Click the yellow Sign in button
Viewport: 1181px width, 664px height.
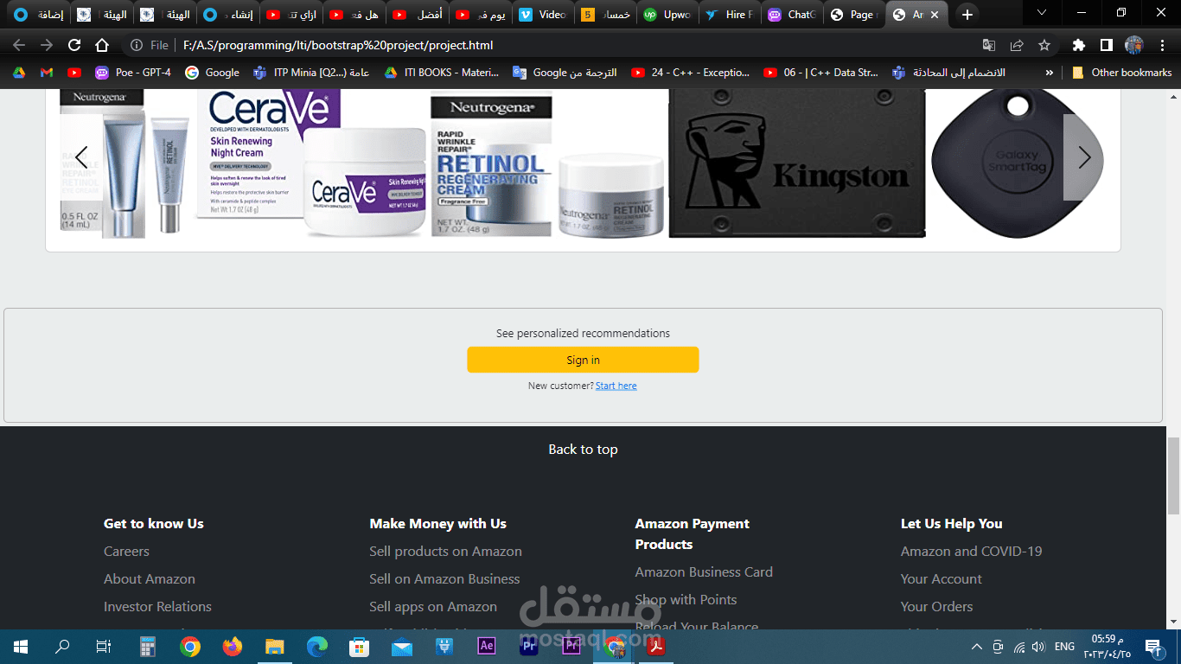point(583,360)
